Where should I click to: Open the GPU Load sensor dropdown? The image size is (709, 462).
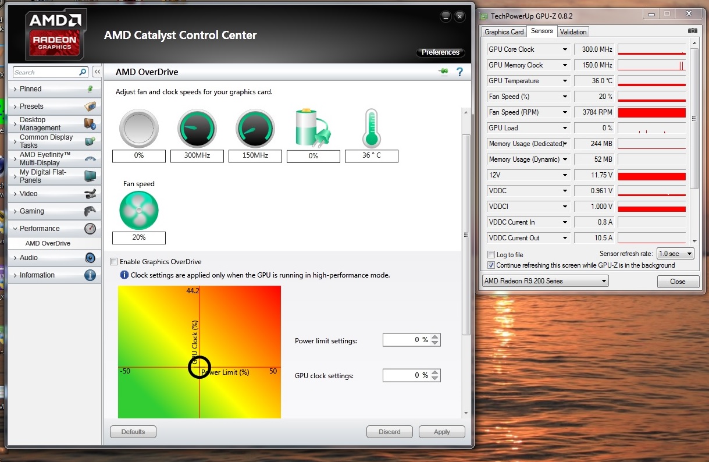(564, 128)
